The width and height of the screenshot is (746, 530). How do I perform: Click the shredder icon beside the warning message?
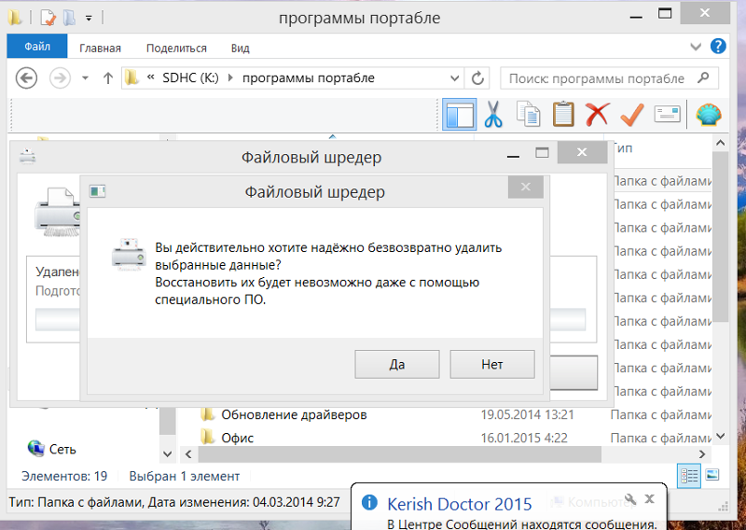[129, 256]
